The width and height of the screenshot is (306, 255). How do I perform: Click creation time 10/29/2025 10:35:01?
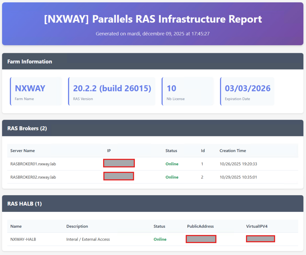pos(238,177)
